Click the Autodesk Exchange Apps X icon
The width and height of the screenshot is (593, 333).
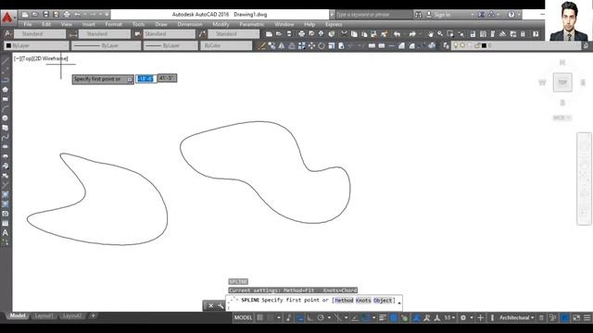point(481,15)
